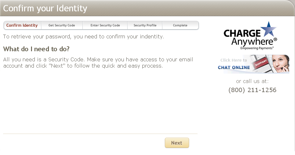Click the "To retrieve your password" sentence
This screenshot has width=295, height=155.
coord(83,37)
